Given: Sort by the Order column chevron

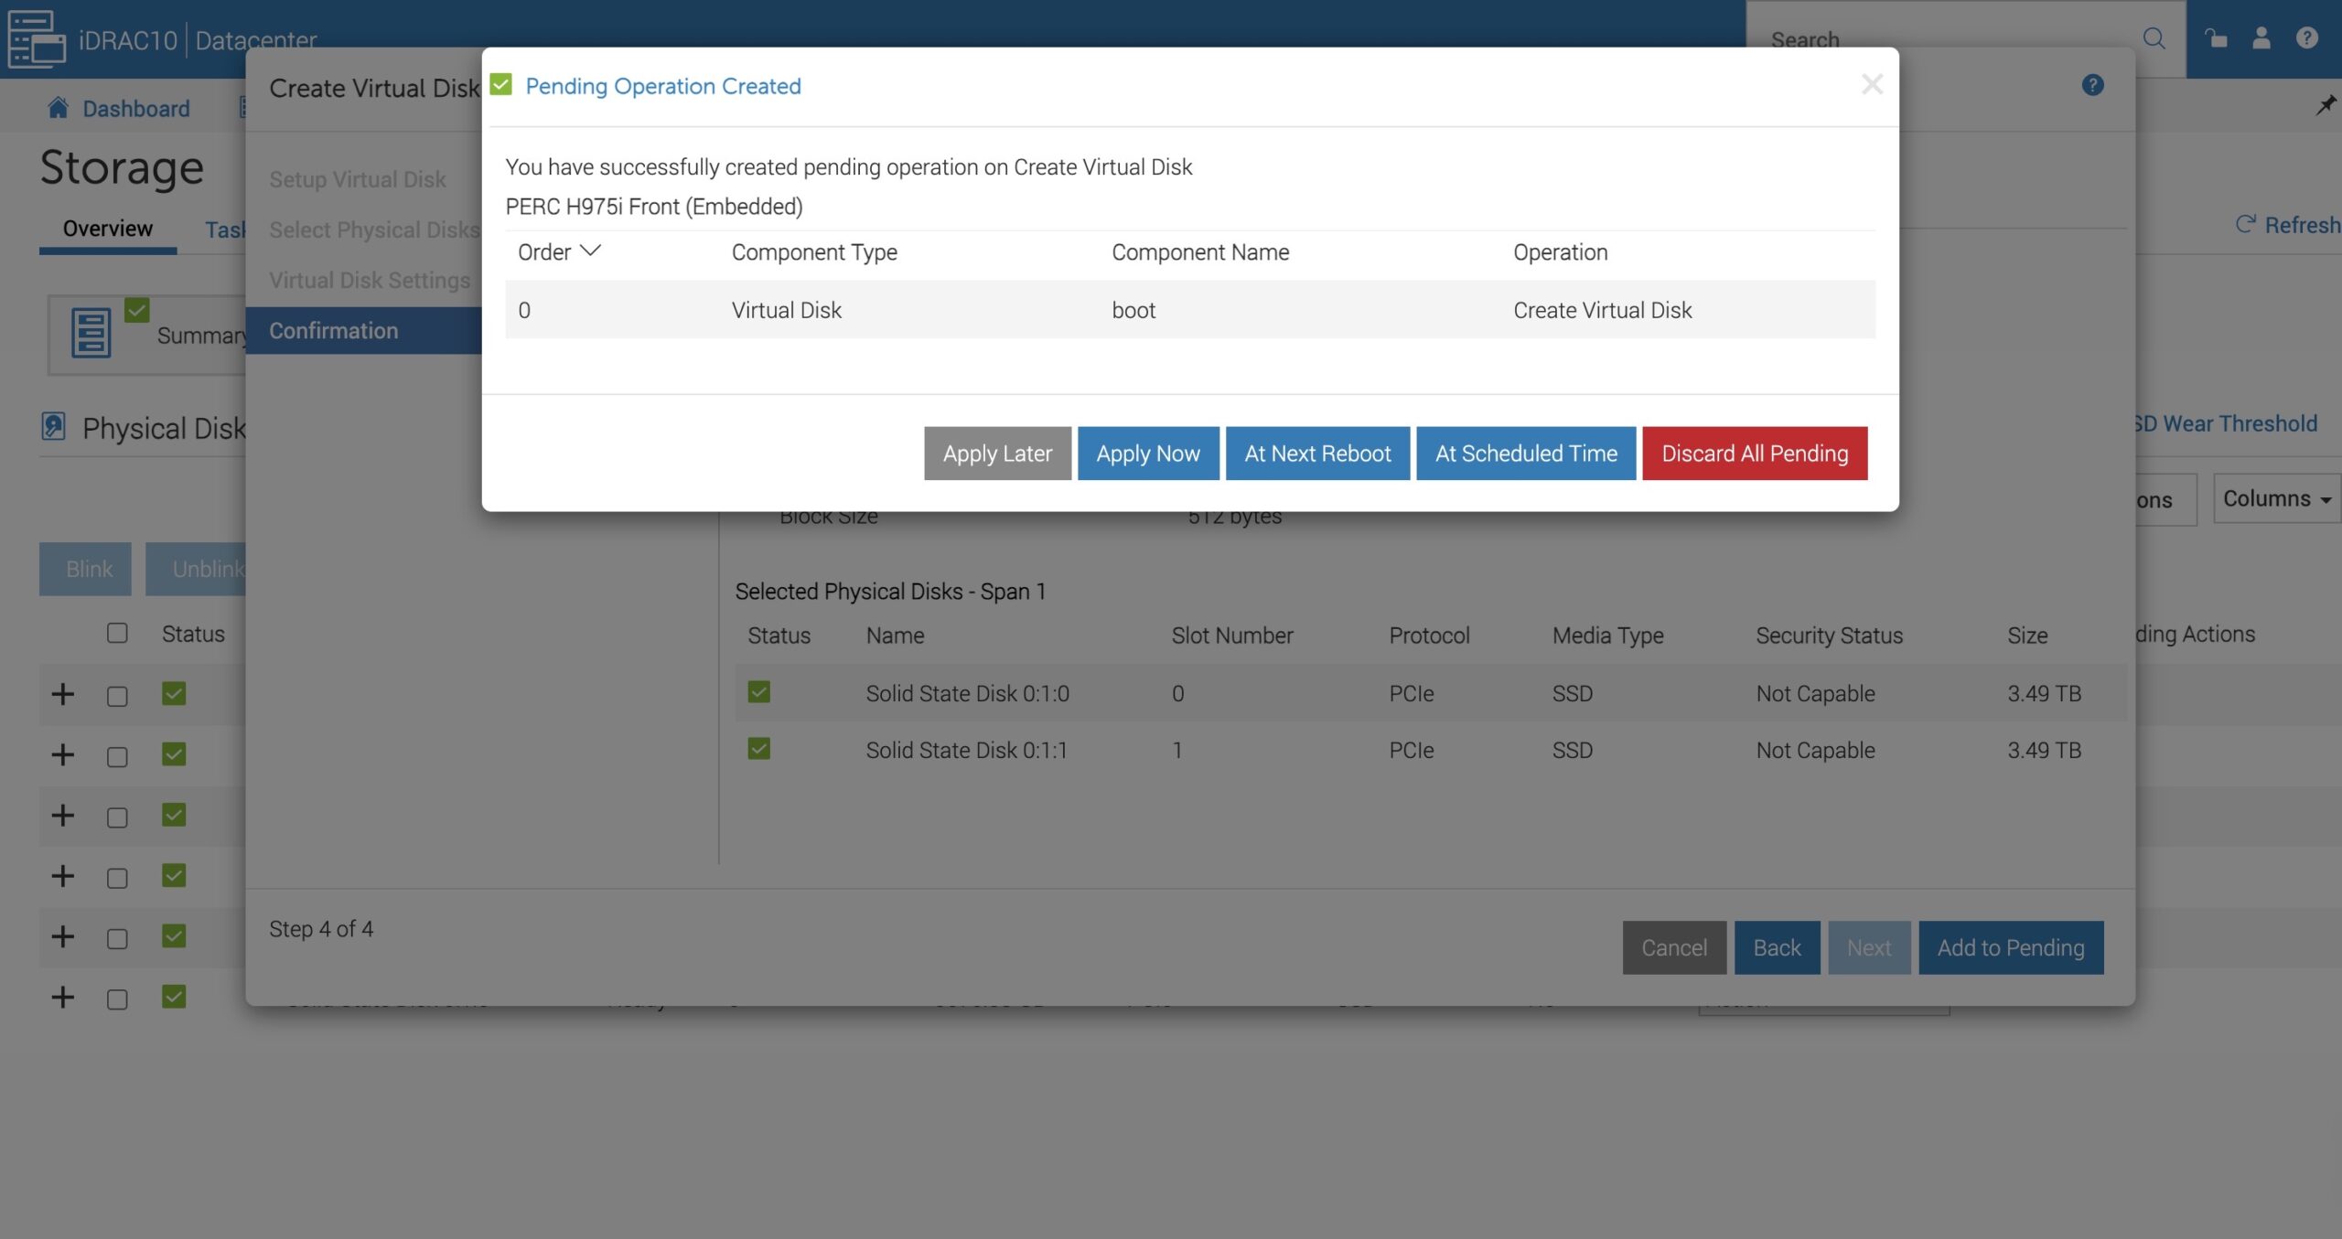Looking at the screenshot, I should pos(591,251).
